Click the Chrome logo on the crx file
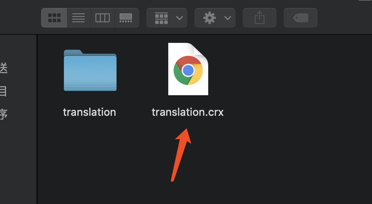This screenshot has height=204, width=372. point(188,70)
